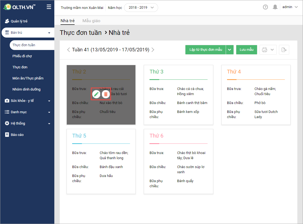Edit Thứ 2 menu with pencil icon
This screenshot has height=224, width=303.
pos(96,94)
